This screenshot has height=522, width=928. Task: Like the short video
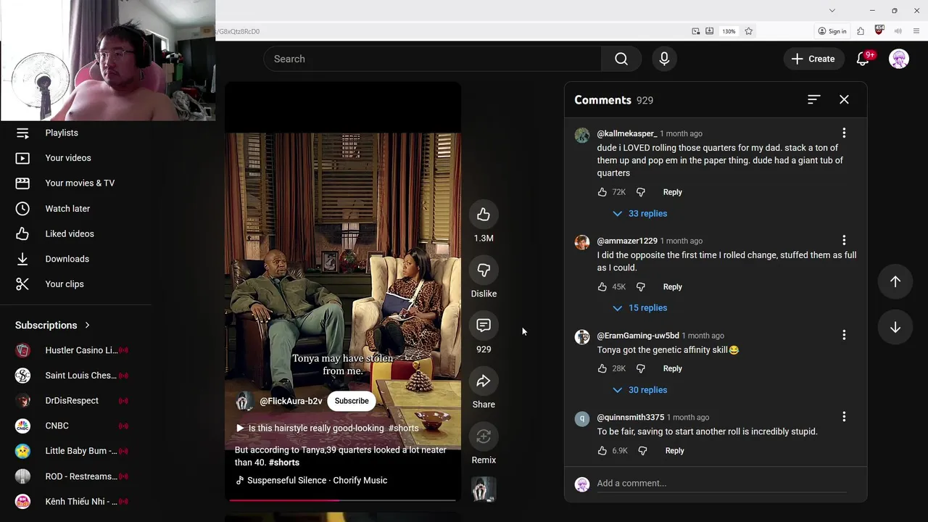(484, 215)
